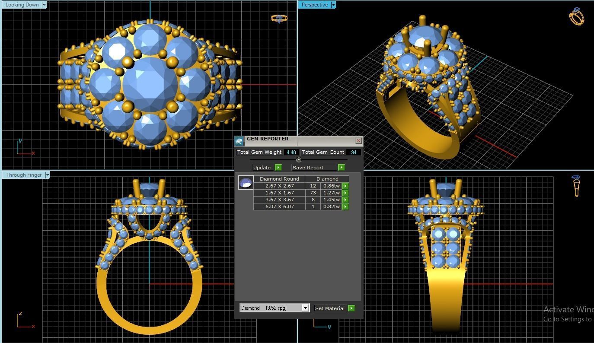Click the gem icon in Looking Down viewport
The image size is (594, 343).
coord(279,18)
